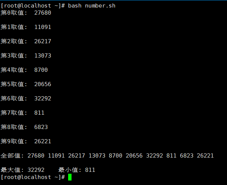
Task: Select the value 27680 in row 第0取值
Action: pyautogui.click(x=43, y=13)
